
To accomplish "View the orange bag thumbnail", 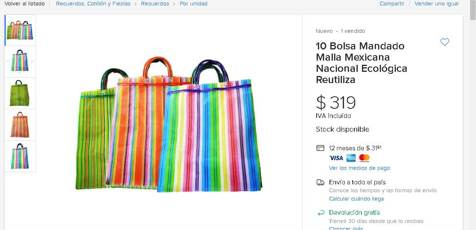I will click(x=20, y=125).
